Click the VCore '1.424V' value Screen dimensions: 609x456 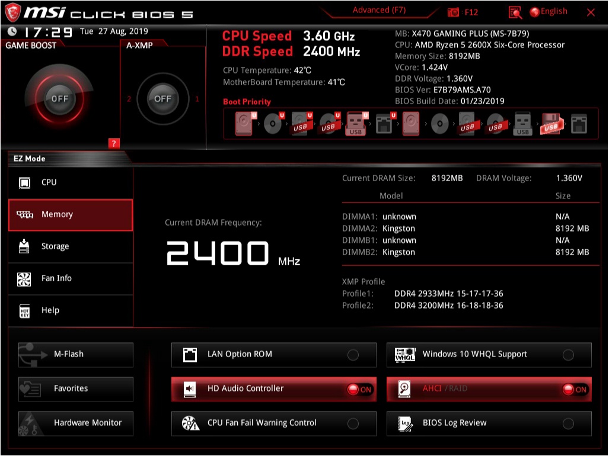pos(435,68)
